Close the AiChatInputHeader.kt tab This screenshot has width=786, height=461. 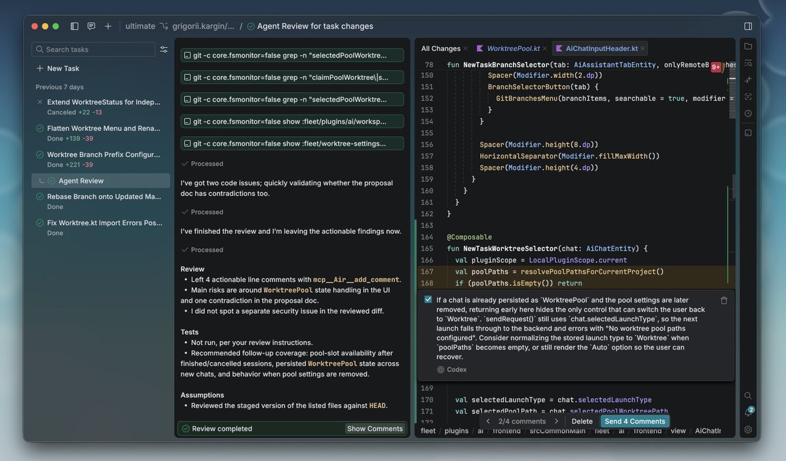643,48
